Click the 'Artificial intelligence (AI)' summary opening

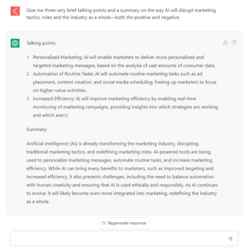(x=52, y=143)
